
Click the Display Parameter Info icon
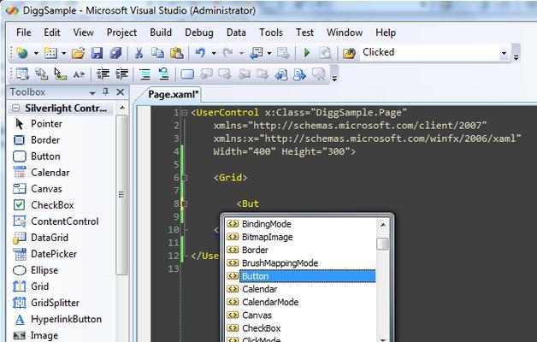[42, 74]
